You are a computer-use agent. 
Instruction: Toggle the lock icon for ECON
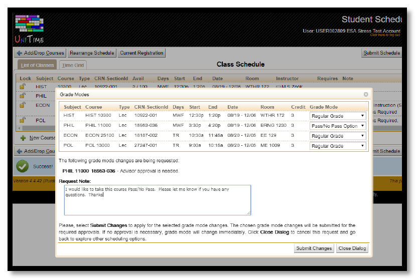23,105
